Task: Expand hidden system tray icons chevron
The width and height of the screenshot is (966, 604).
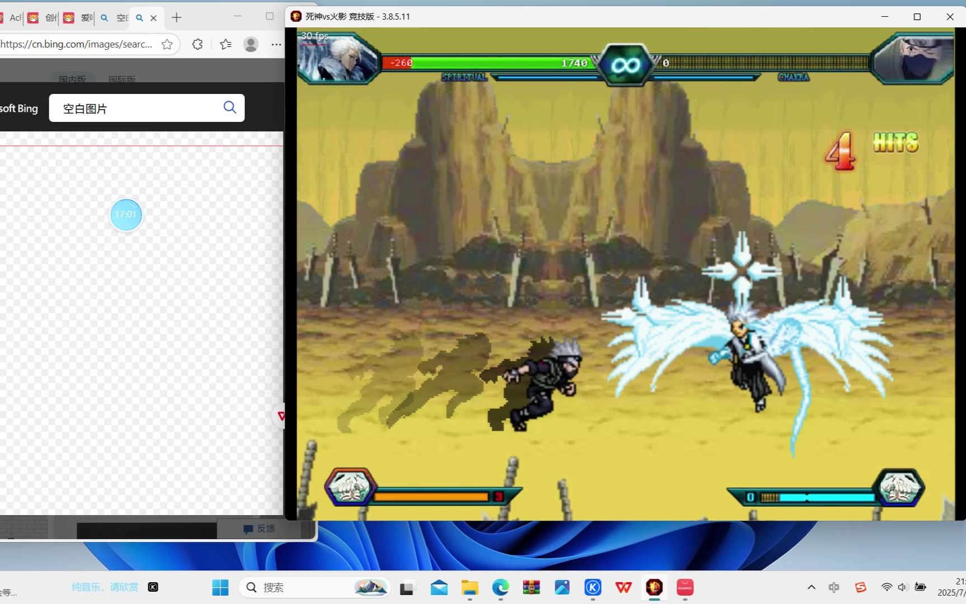Action: [811, 587]
